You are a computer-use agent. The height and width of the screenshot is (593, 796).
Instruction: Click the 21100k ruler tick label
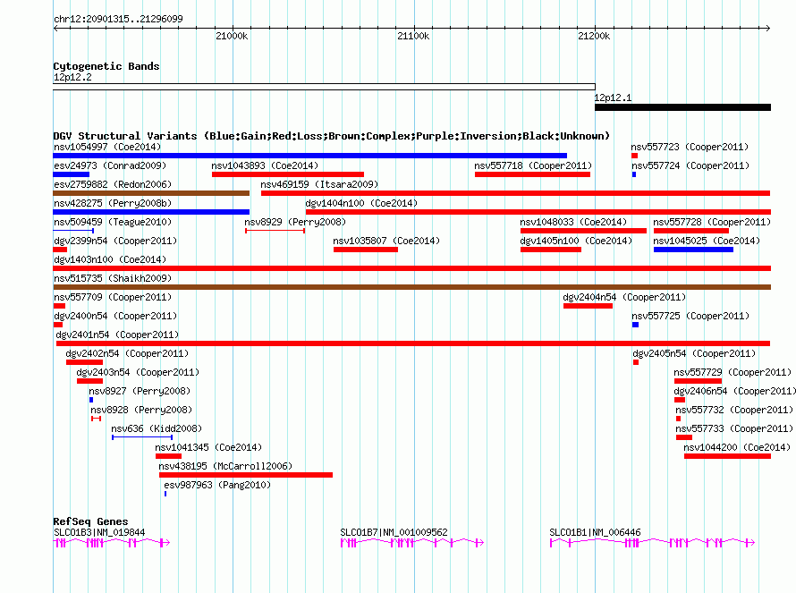coord(413,36)
